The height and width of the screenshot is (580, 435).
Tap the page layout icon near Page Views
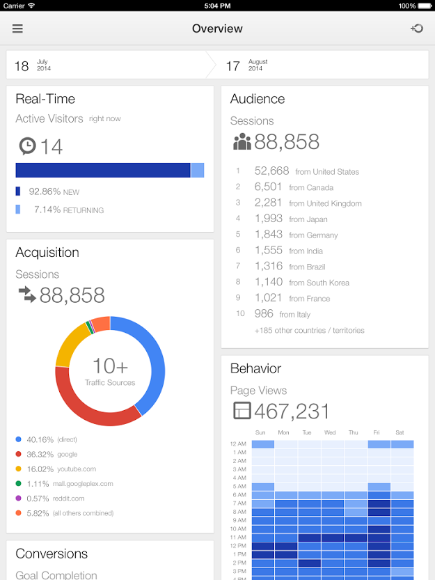[x=242, y=411]
